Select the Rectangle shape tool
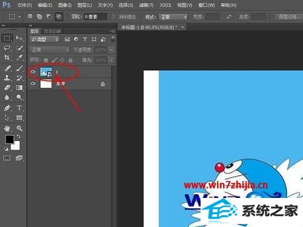The image size is (303, 227). click(19, 117)
